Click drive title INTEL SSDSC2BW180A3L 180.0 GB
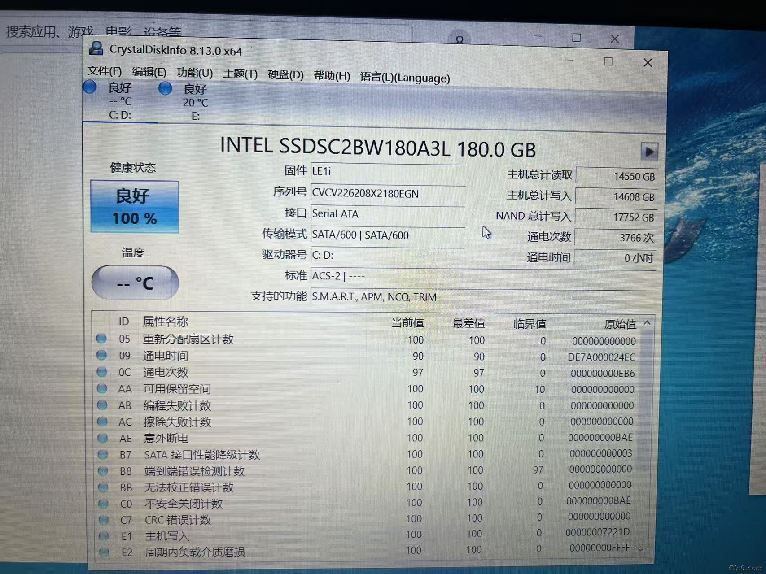Viewport: 766px width, 574px height. [x=378, y=148]
